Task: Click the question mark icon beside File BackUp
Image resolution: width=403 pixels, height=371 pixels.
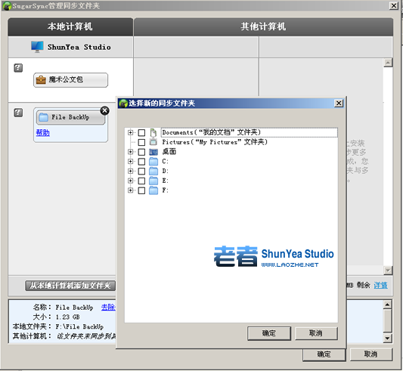Action: 18,113
